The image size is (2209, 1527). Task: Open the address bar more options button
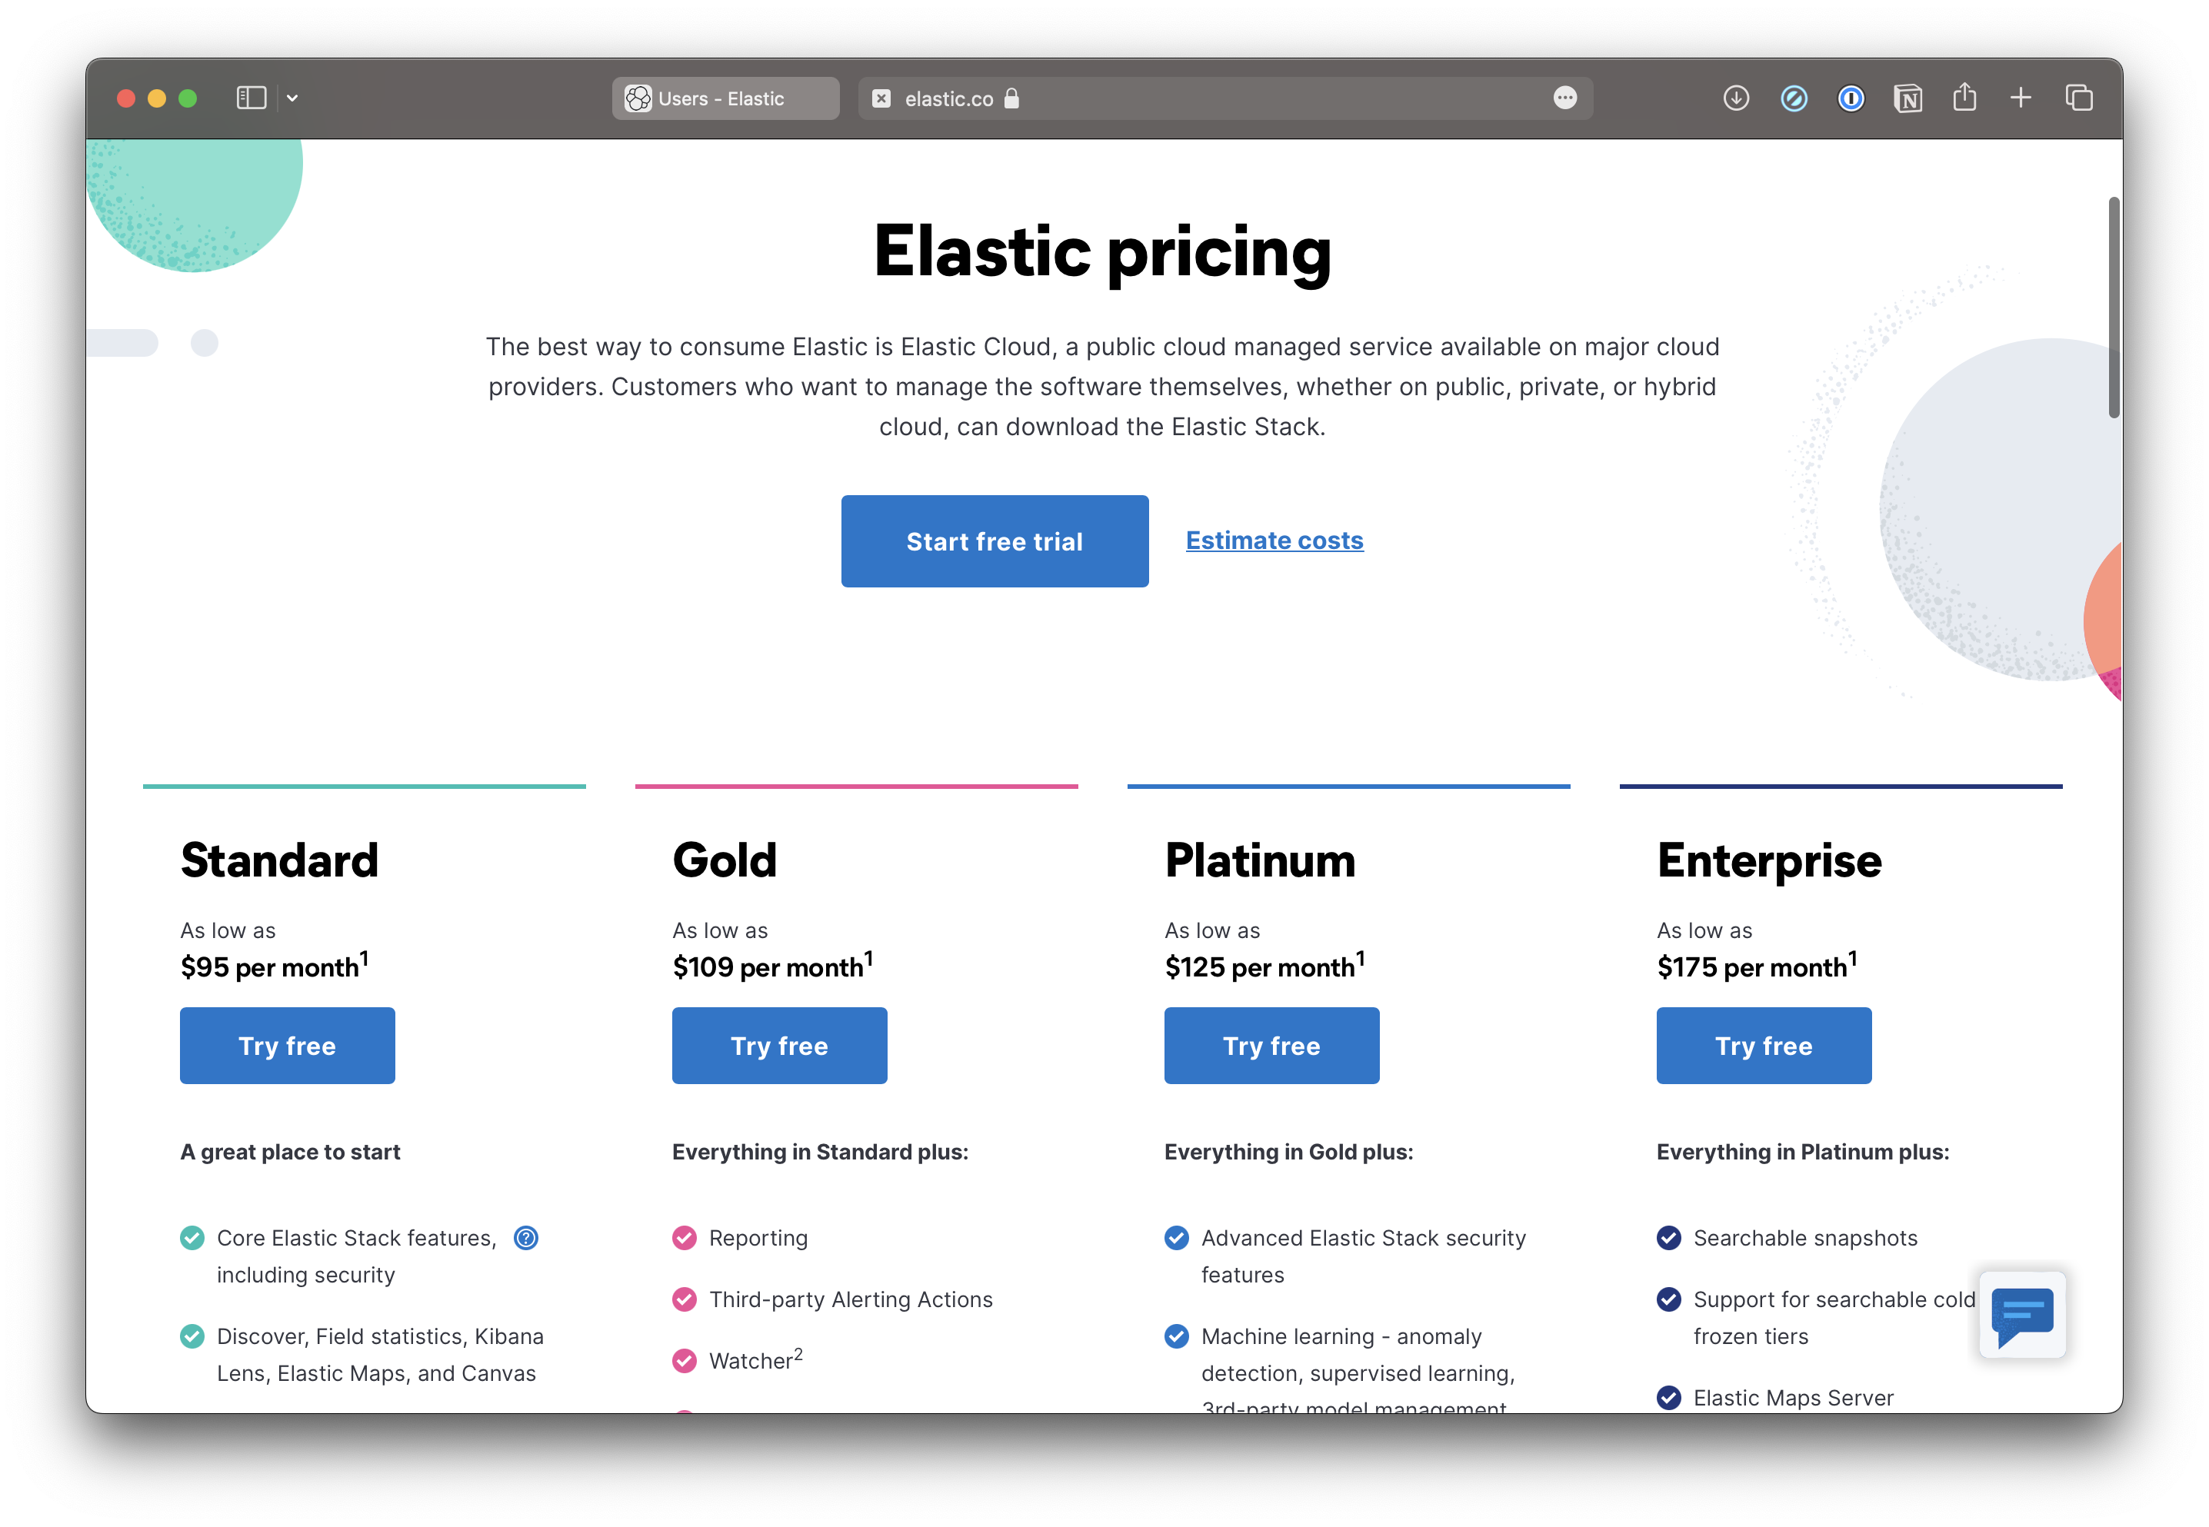[x=1565, y=98]
